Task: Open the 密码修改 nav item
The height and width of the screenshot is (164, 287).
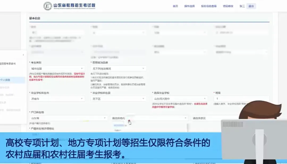Action: click(228, 6)
